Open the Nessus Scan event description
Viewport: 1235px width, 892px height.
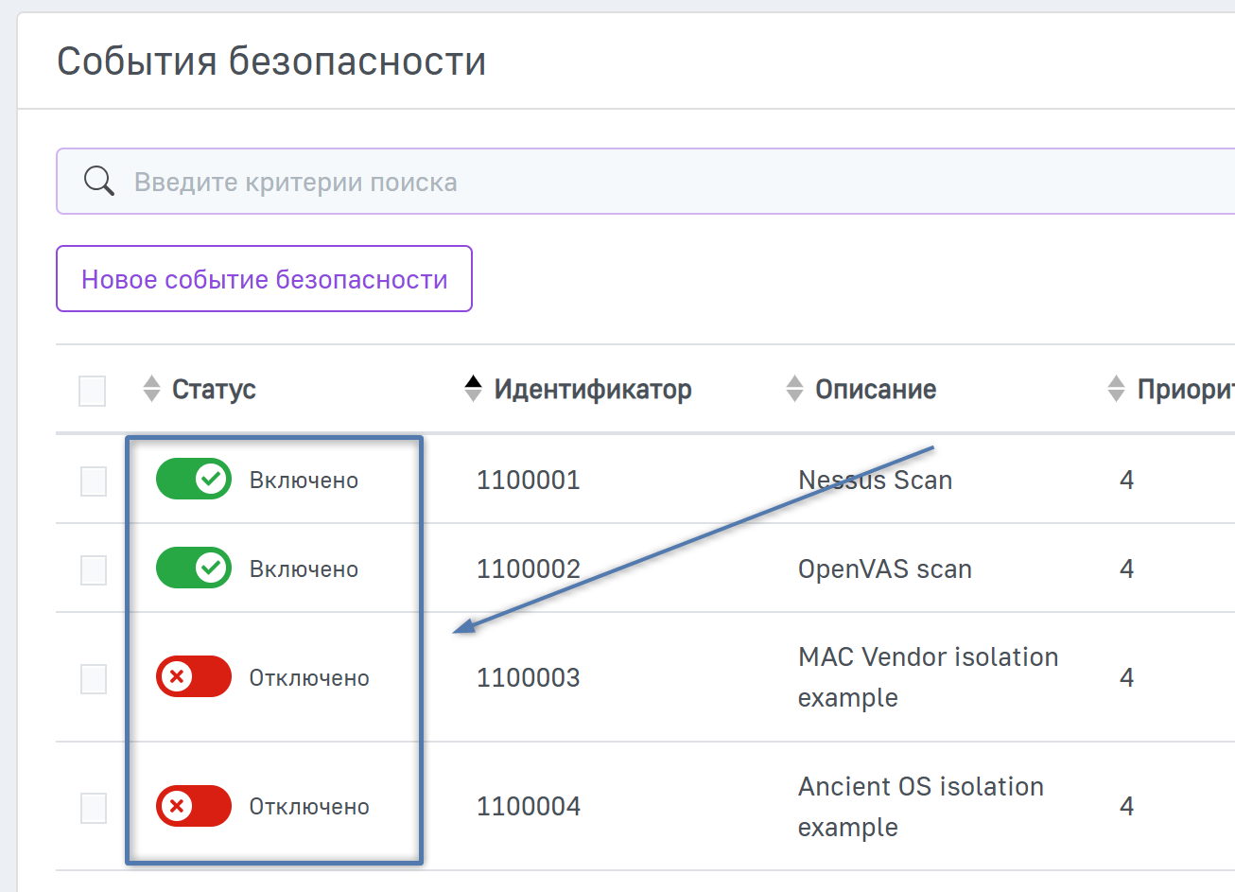[x=875, y=481]
